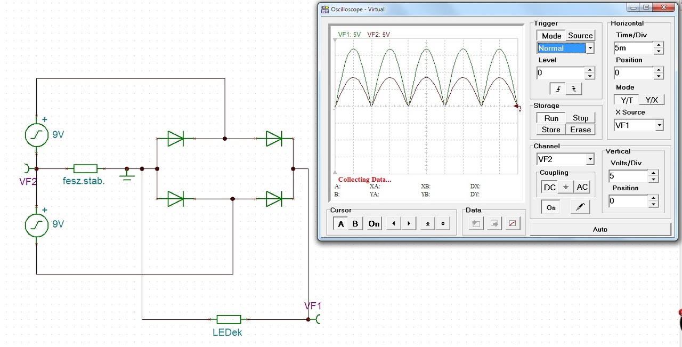Click the 'VF1: 5V' trace label

pos(350,35)
